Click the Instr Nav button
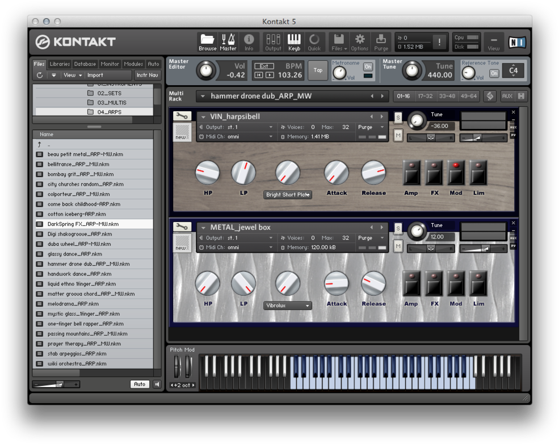This screenshot has width=559, height=444. coord(147,75)
